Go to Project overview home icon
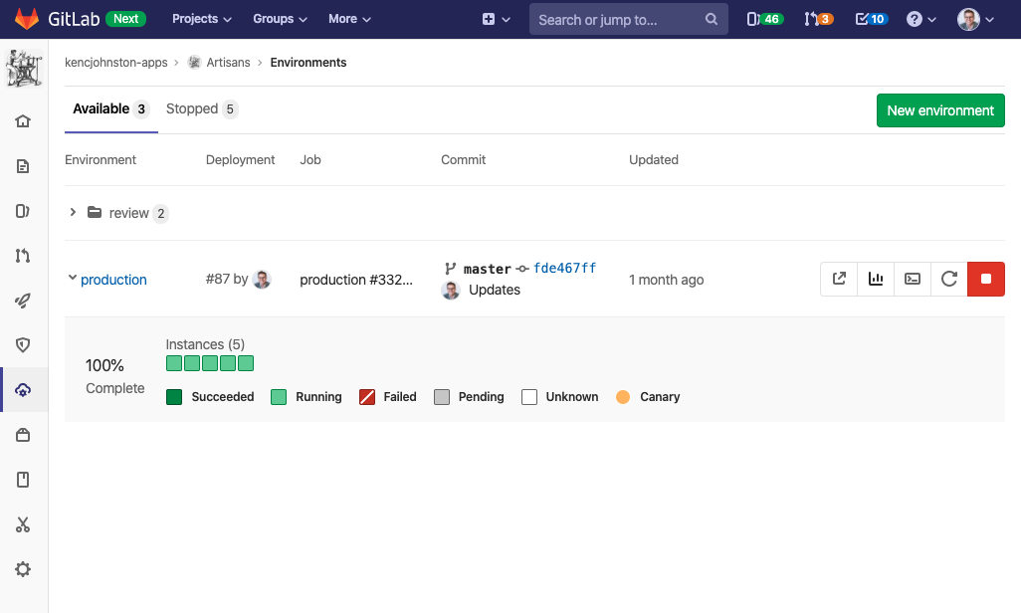This screenshot has height=613, width=1021. [23, 121]
